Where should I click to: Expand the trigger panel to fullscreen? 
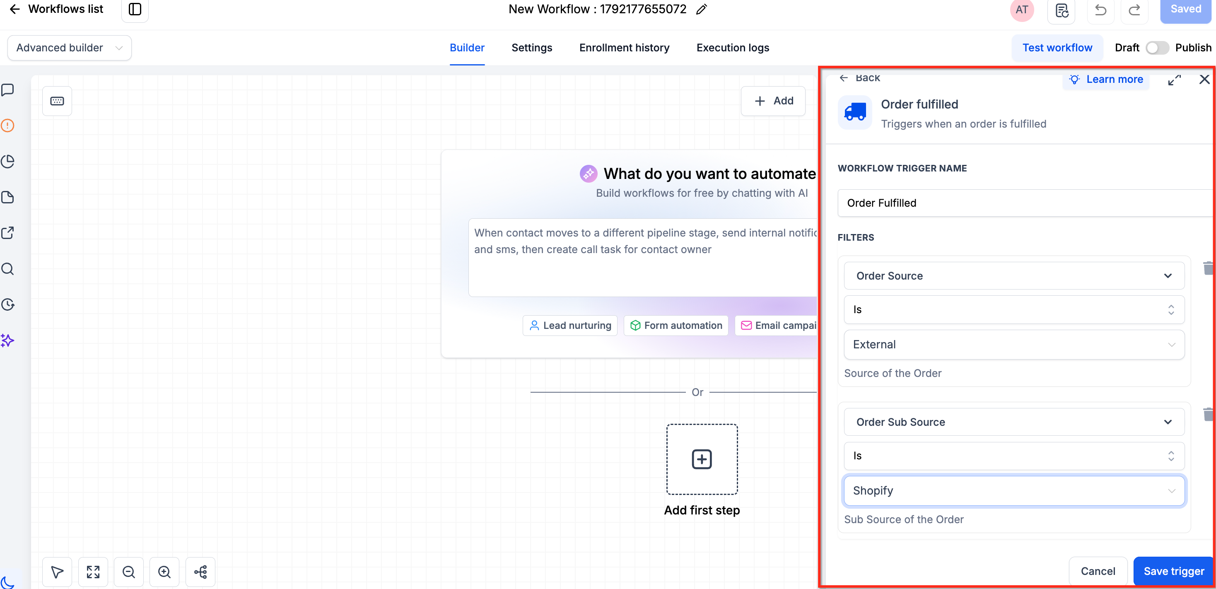click(1174, 80)
